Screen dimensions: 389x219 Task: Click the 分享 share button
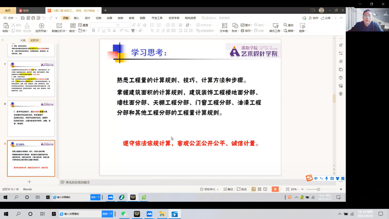click(326, 18)
